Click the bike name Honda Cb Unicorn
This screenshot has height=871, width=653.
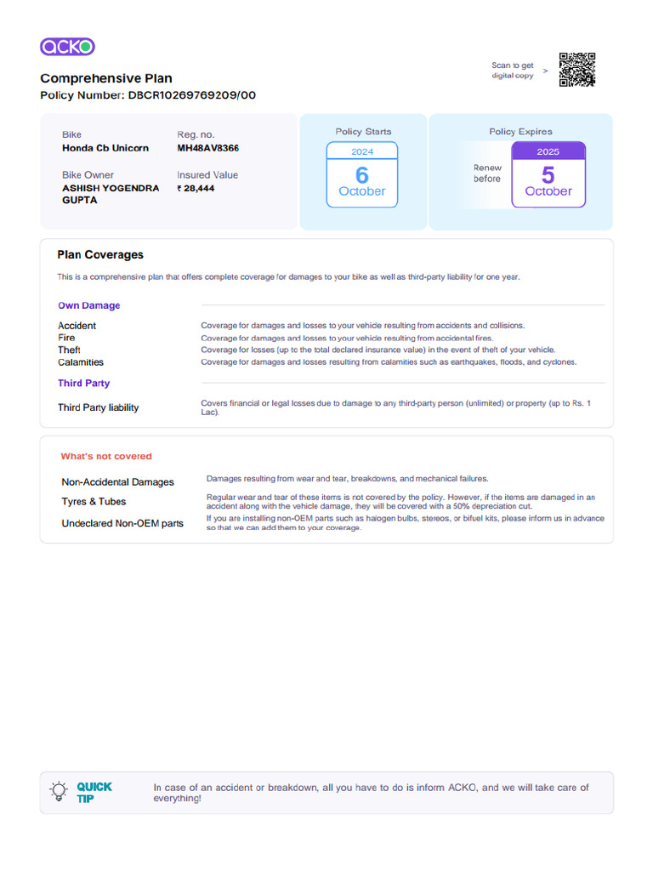point(105,148)
